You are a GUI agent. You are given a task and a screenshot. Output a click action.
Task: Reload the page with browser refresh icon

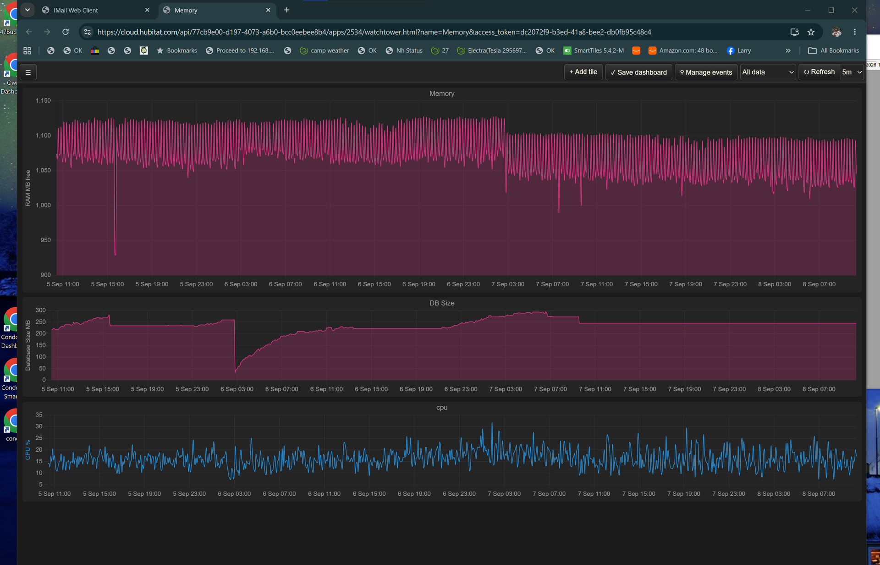click(66, 32)
